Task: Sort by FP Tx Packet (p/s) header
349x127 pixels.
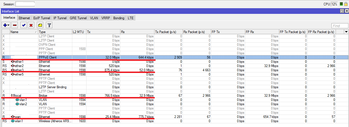Action: 293,32
